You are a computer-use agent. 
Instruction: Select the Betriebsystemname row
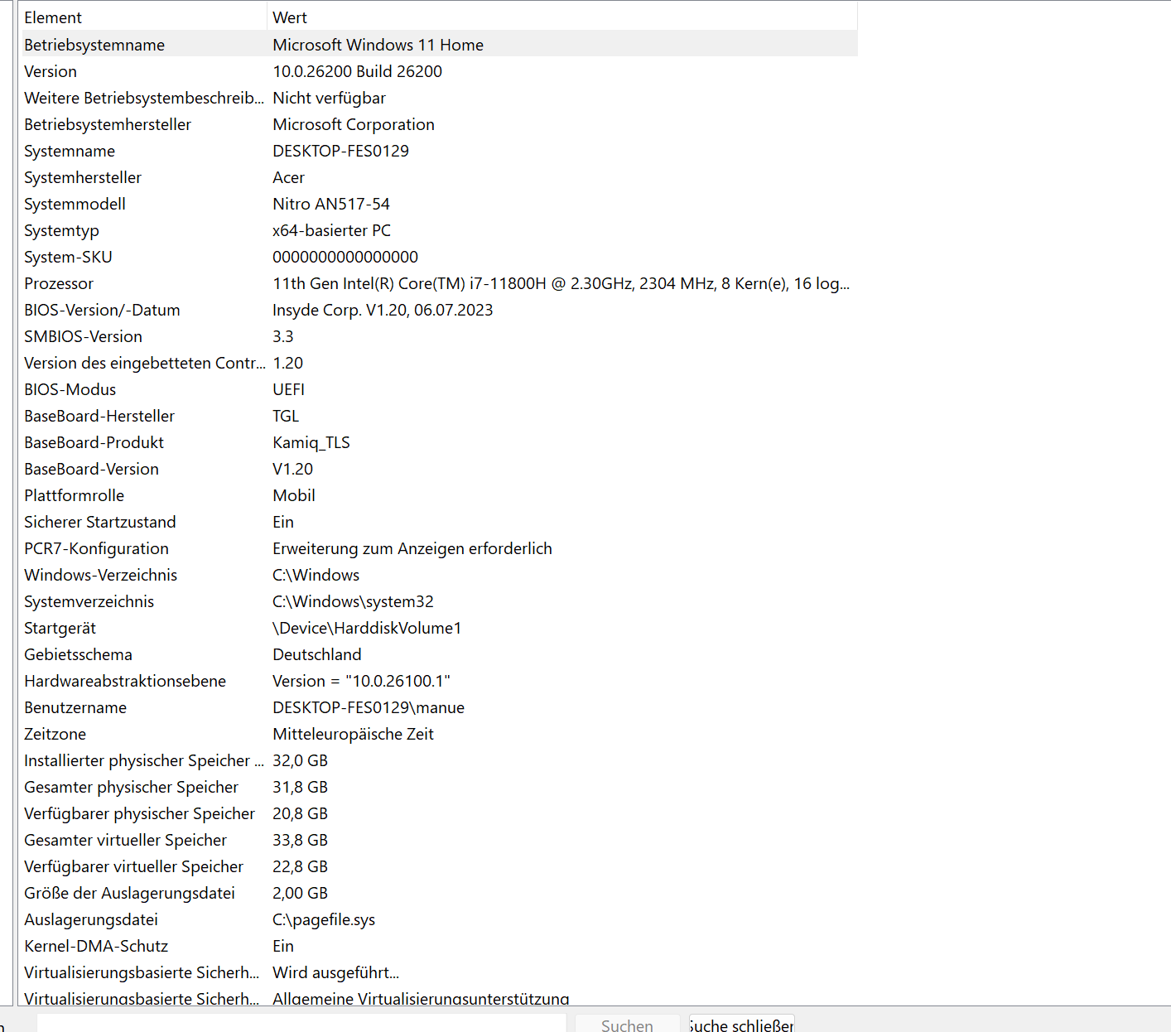click(438, 45)
